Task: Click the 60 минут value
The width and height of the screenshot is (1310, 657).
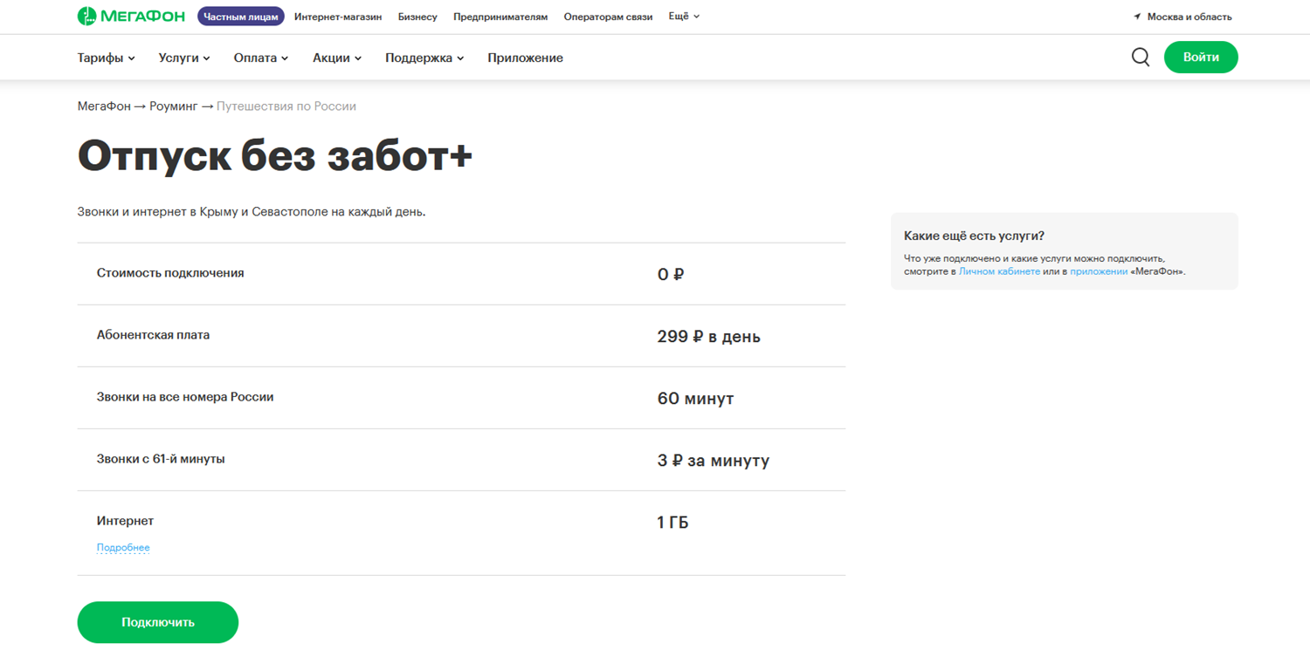Action: 695,399
